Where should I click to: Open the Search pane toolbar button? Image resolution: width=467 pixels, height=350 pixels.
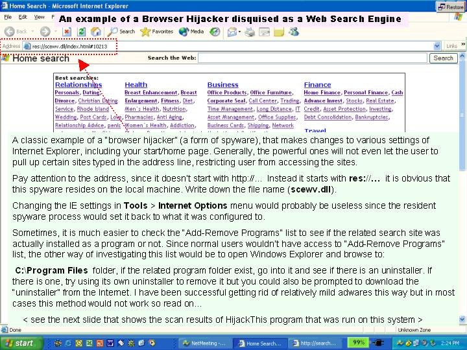[x=121, y=31]
